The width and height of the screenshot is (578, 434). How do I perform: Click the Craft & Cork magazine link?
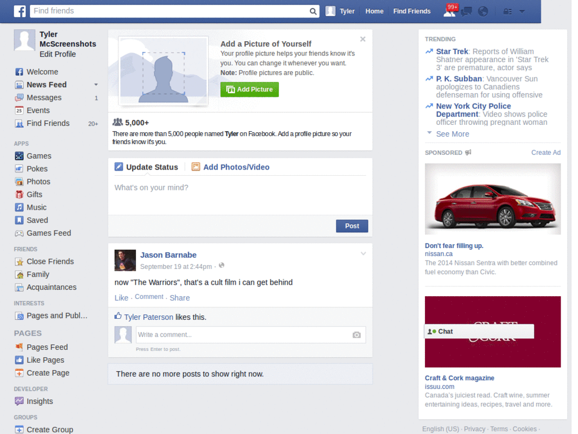459,378
